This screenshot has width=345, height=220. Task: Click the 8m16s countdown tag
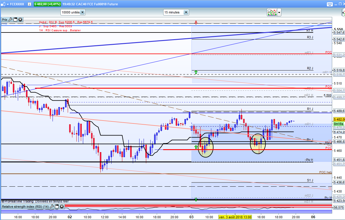tap(339, 124)
